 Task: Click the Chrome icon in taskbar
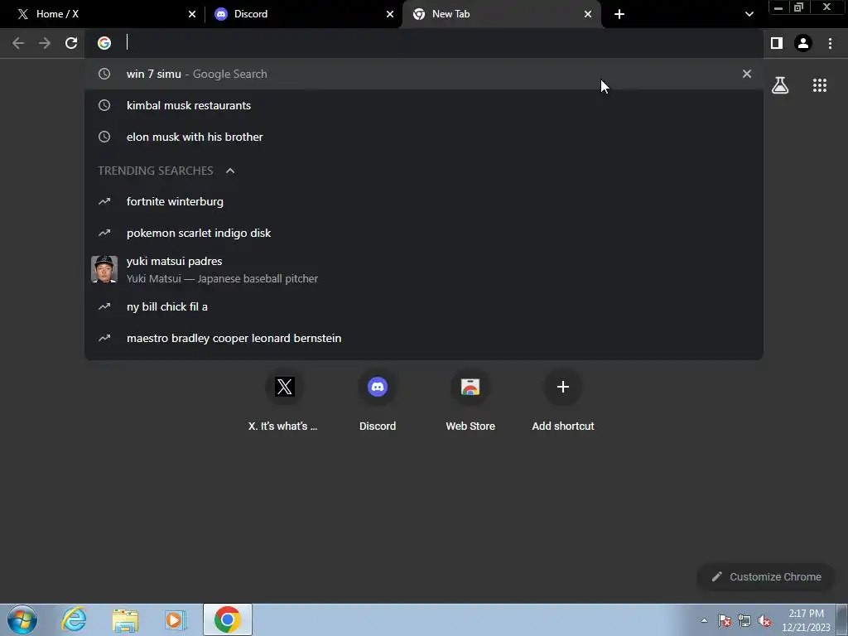[x=228, y=619]
